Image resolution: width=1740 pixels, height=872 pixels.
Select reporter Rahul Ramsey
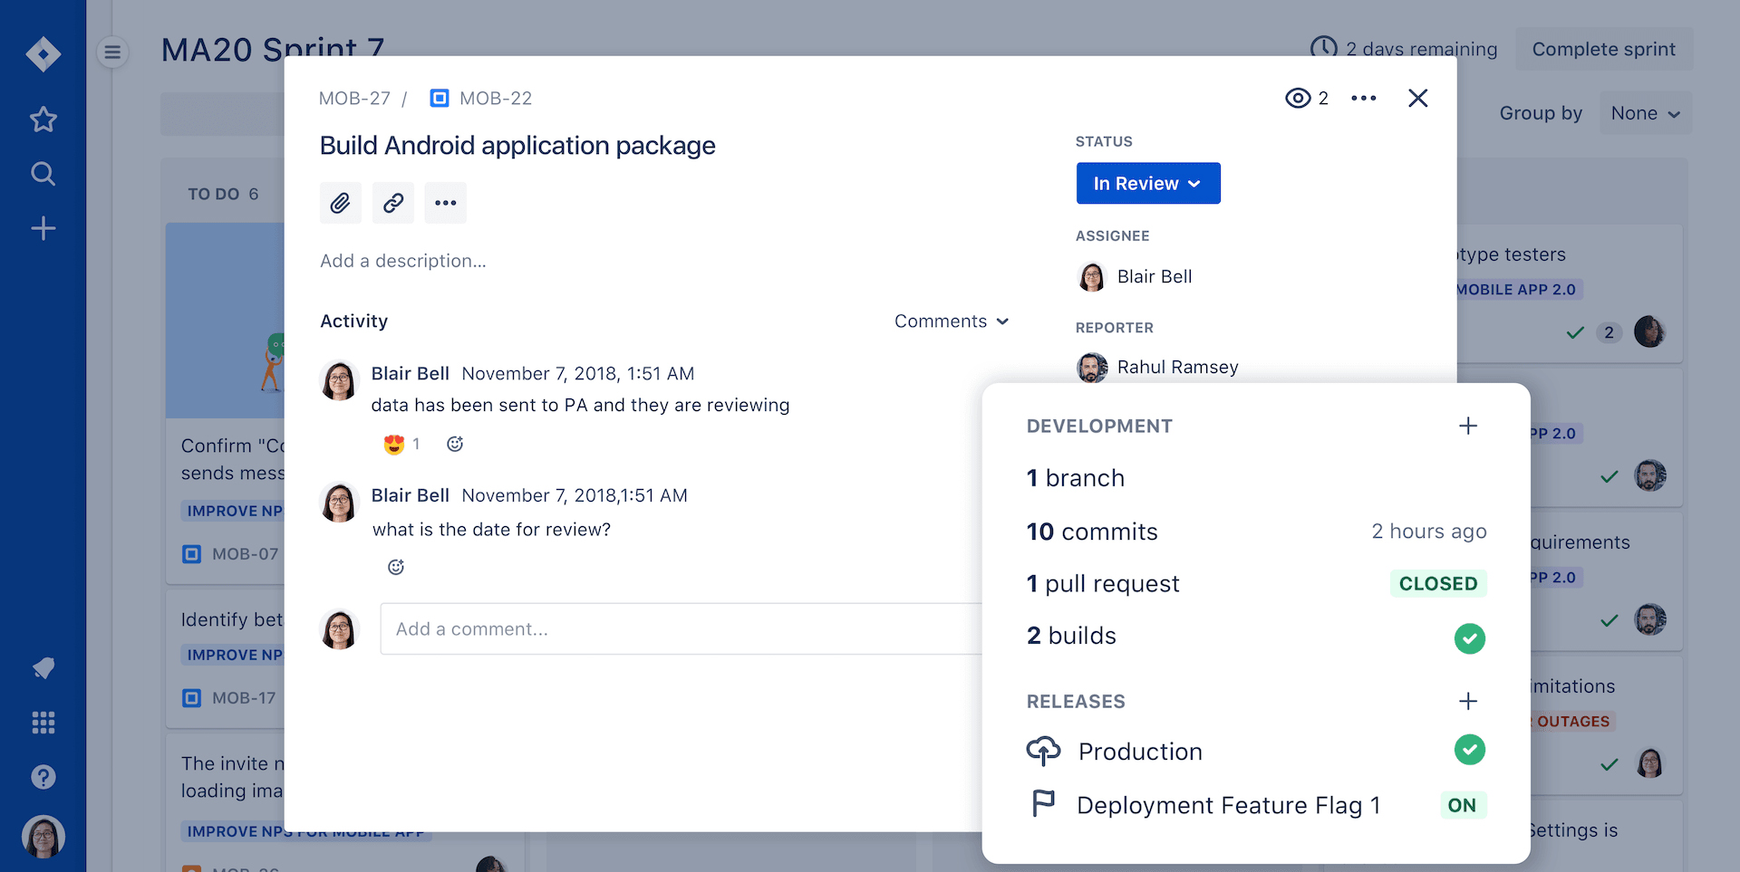coord(1157,367)
